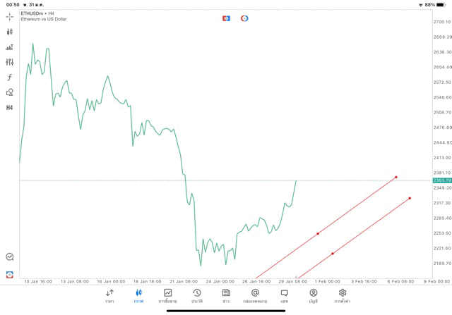Toggle the red-blue circular trade indicator
Image resolution: width=452 pixels, height=315 pixels.
pyautogui.click(x=244, y=18)
